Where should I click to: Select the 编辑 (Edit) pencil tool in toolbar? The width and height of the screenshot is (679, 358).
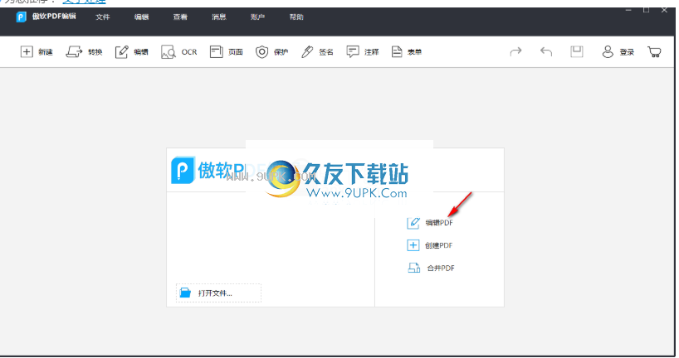pyautogui.click(x=132, y=52)
